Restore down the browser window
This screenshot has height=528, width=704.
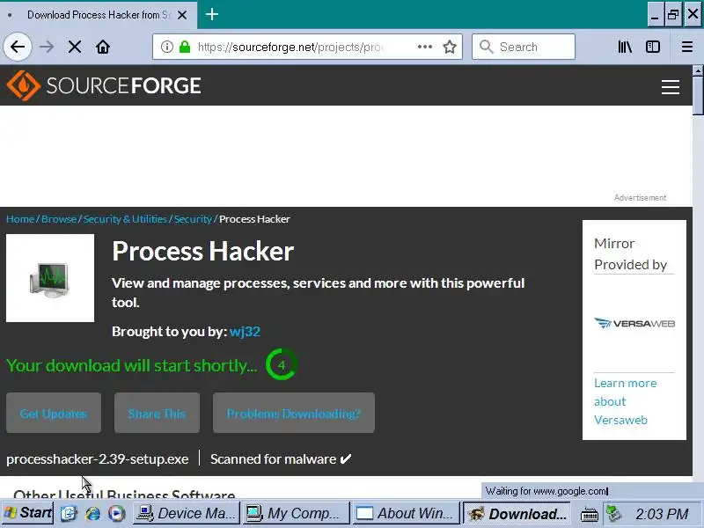pyautogui.click(x=673, y=14)
